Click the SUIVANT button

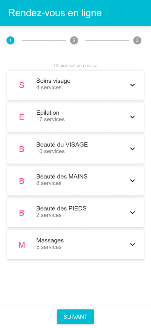point(75,317)
